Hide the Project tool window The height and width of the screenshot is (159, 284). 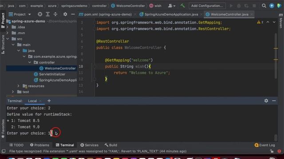pyautogui.click(x=73, y=14)
